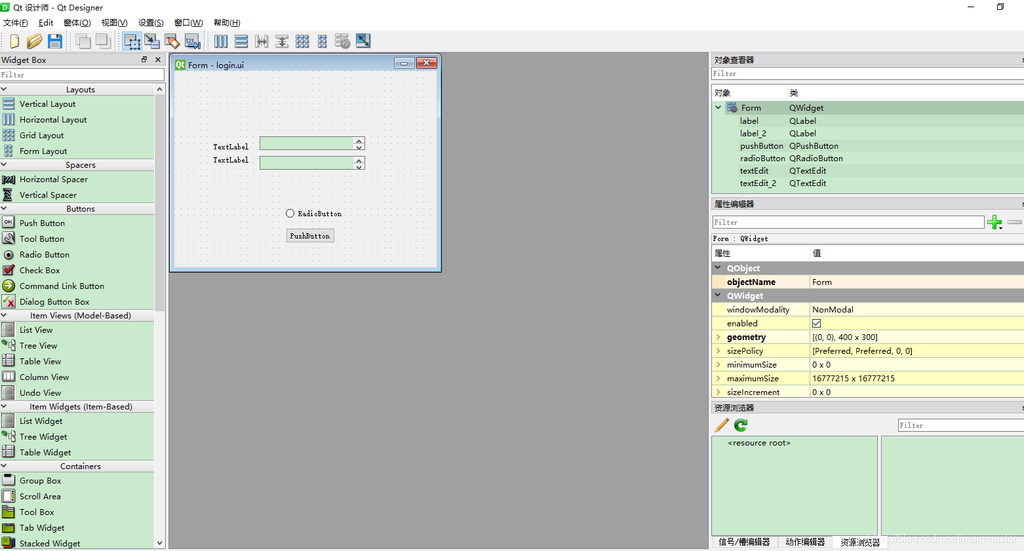Expand the sizePolicy property row

click(x=719, y=351)
